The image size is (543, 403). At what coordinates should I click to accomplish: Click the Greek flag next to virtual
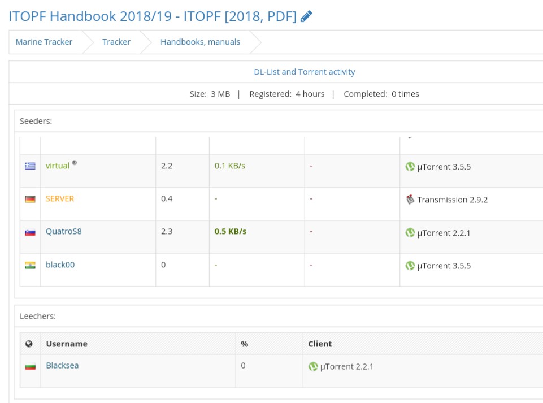click(31, 166)
